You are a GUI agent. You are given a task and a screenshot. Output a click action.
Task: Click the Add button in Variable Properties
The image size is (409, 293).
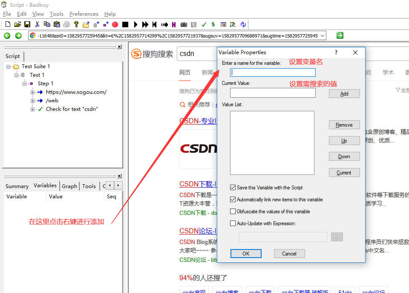coord(344,94)
